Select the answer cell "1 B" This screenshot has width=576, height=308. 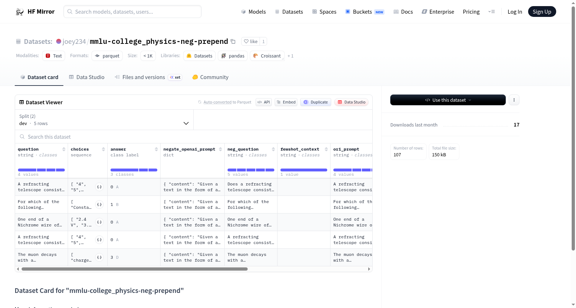134,204
